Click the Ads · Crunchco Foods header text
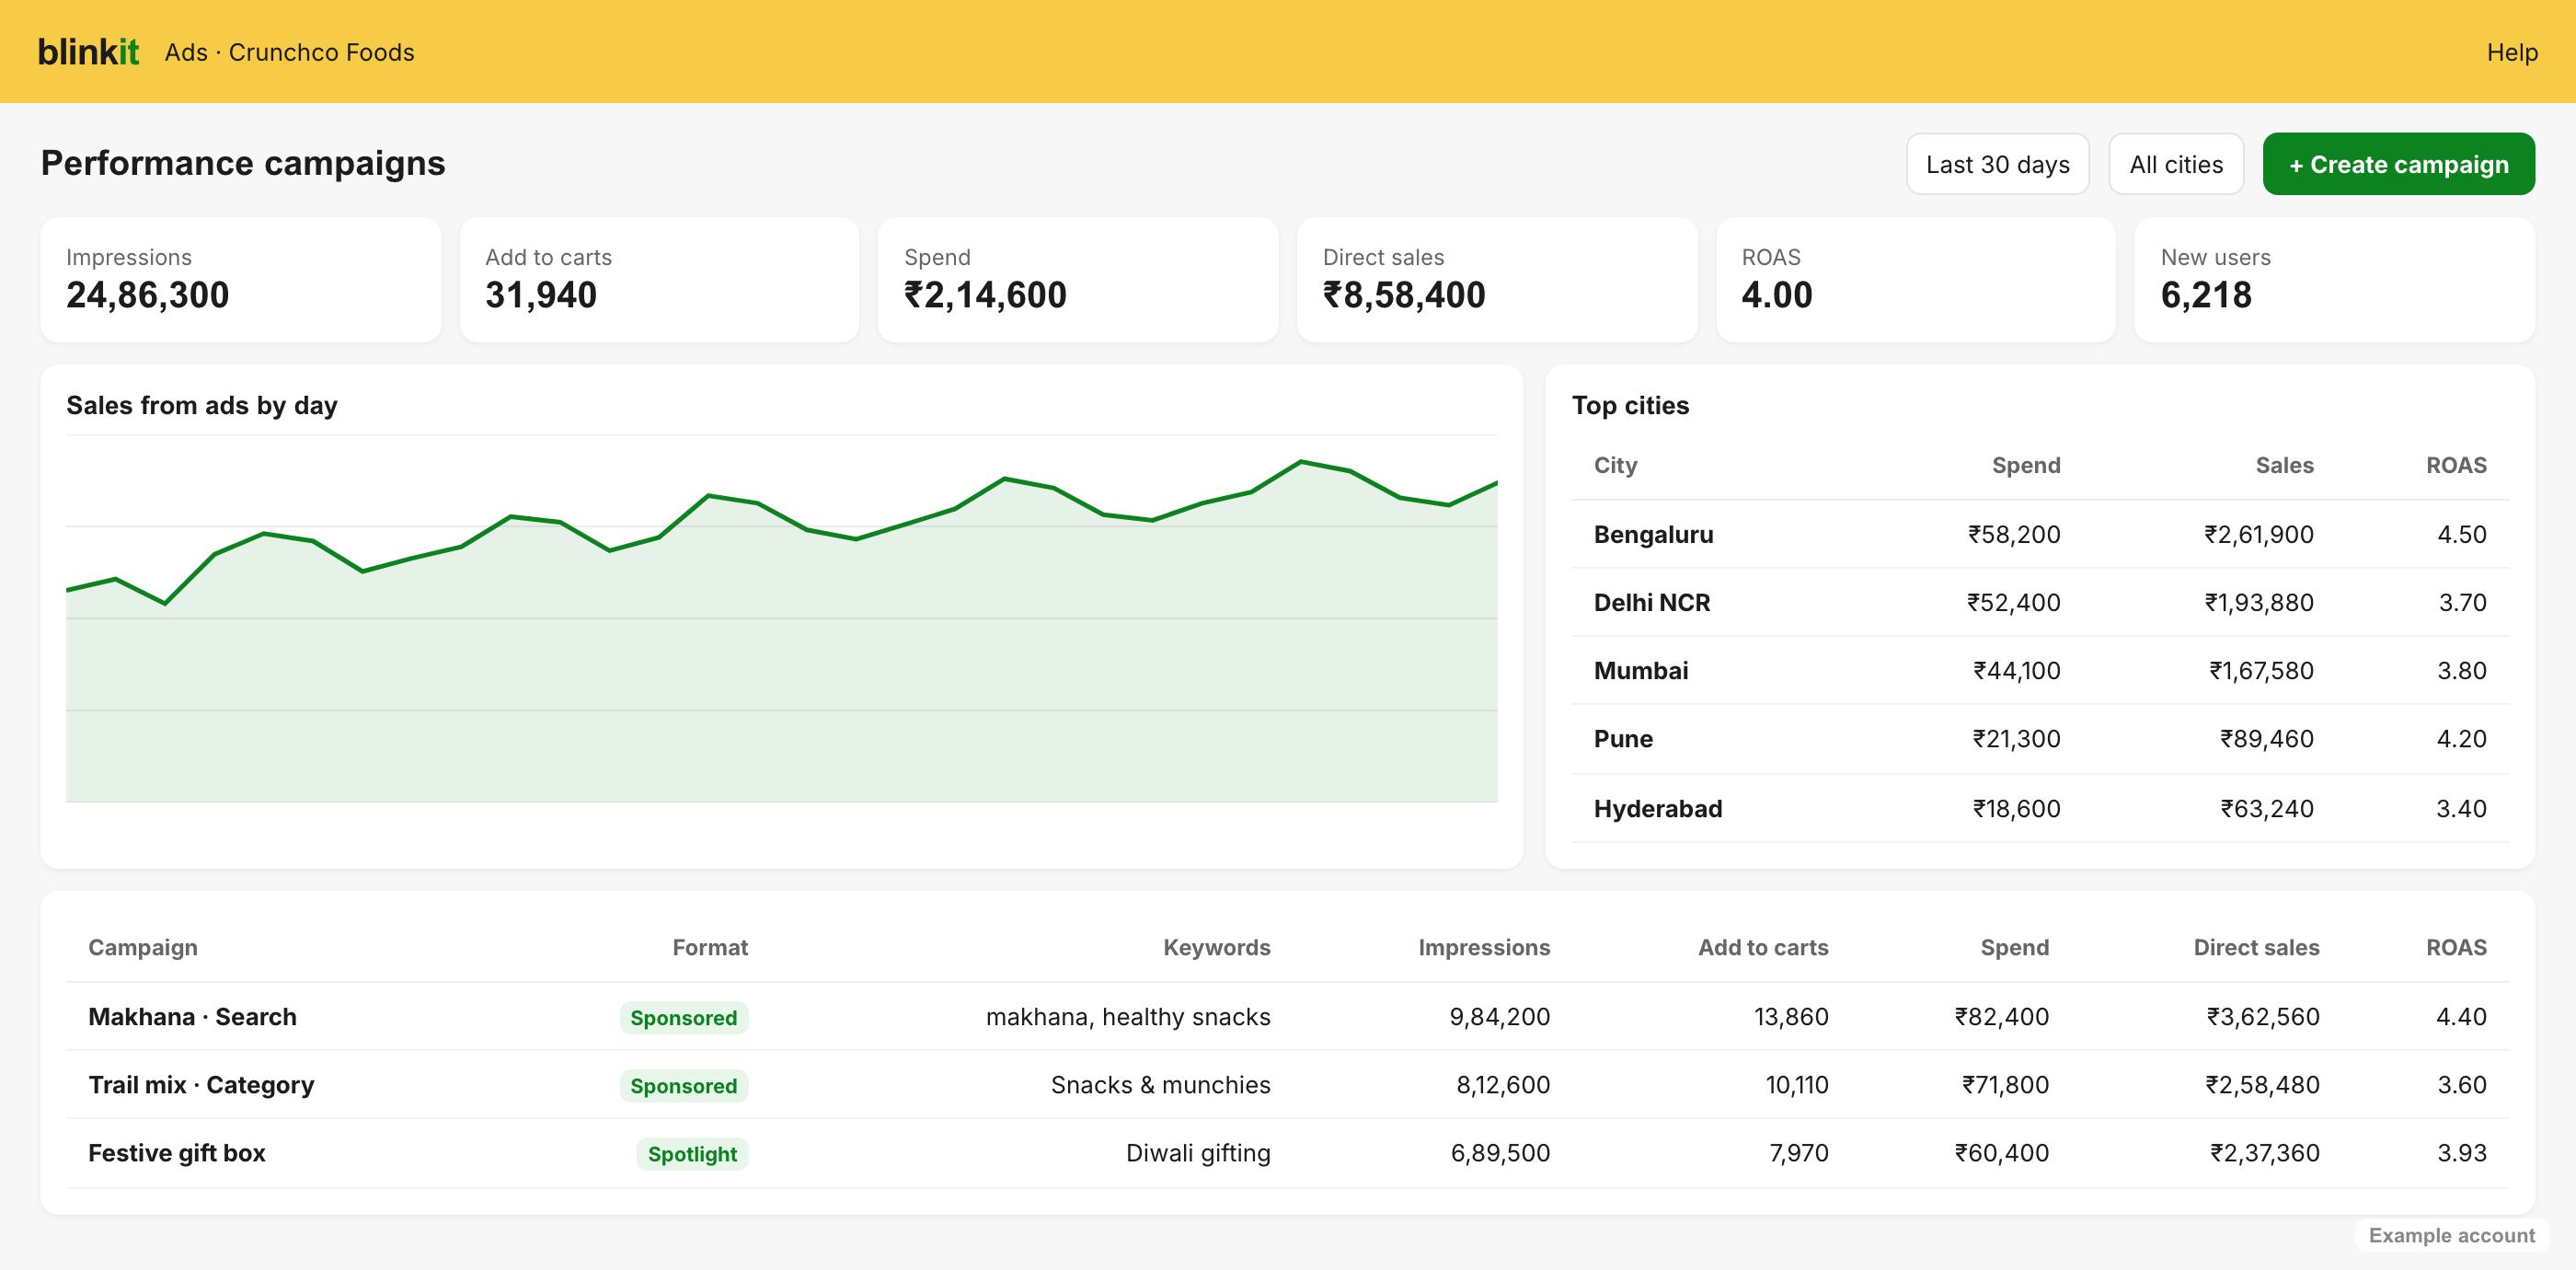2576x1270 pixels. click(289, 52)
